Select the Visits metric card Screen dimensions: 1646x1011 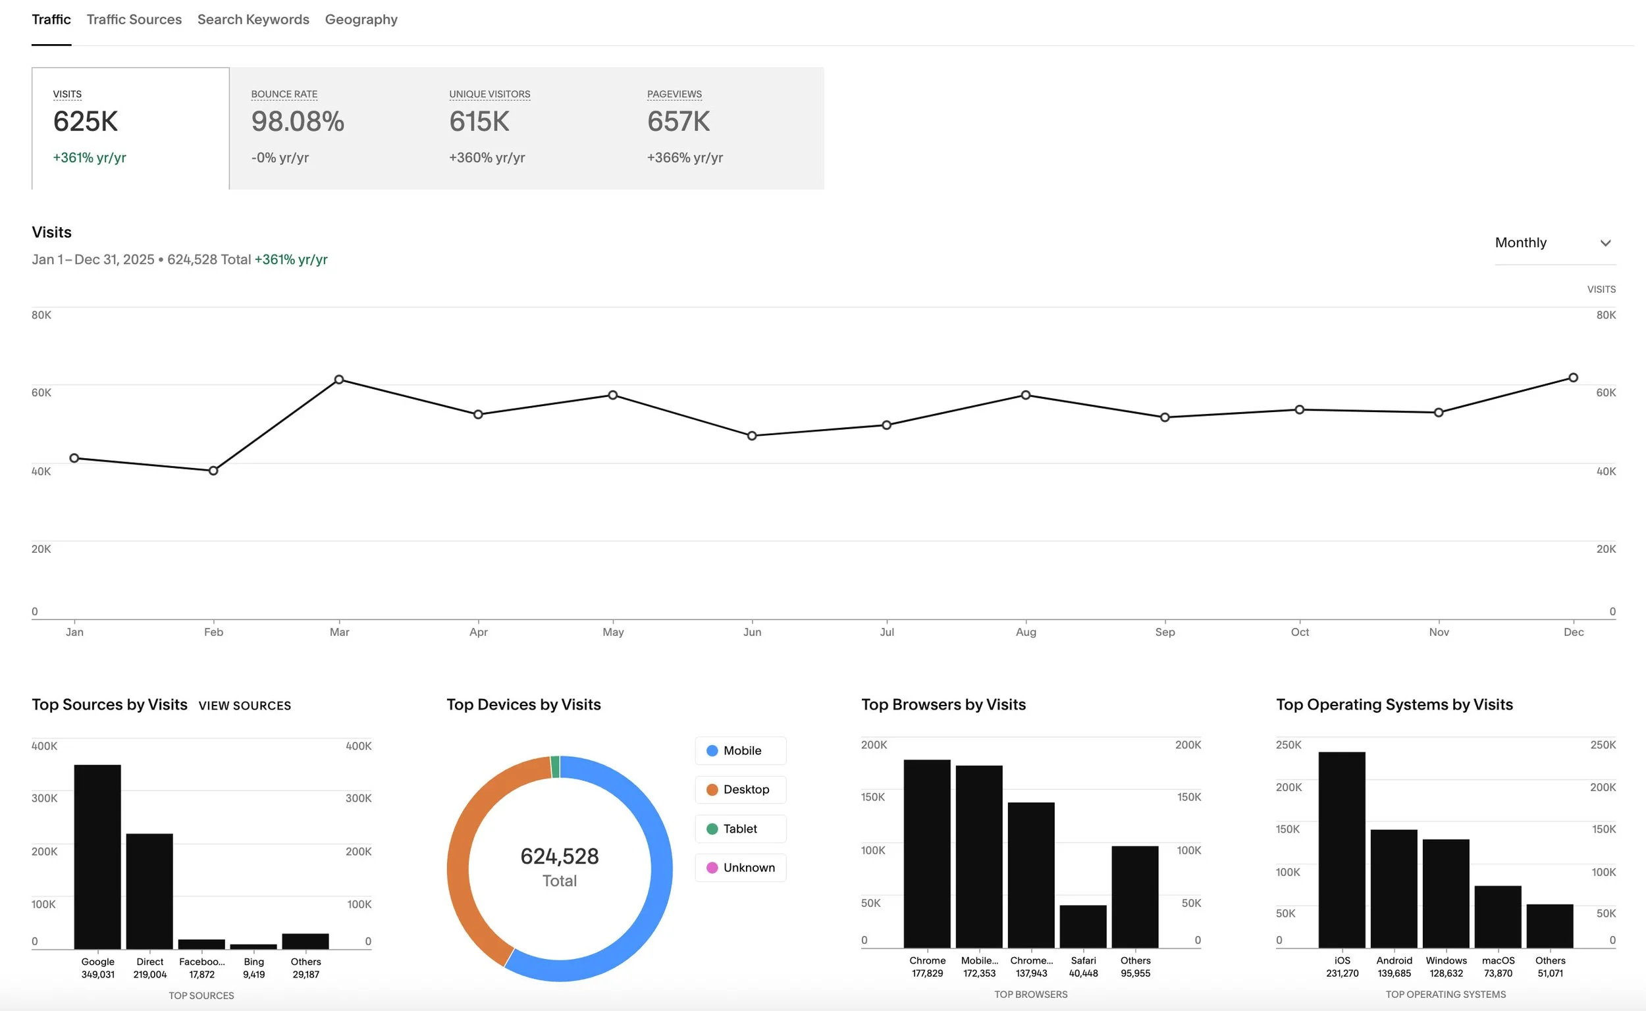tap(130, 127)
